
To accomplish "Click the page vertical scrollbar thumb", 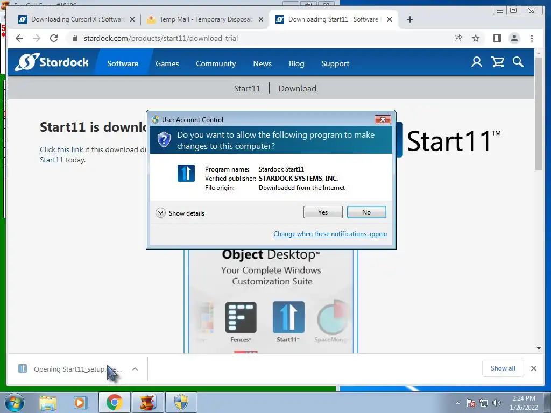I will tap(539, 114).
